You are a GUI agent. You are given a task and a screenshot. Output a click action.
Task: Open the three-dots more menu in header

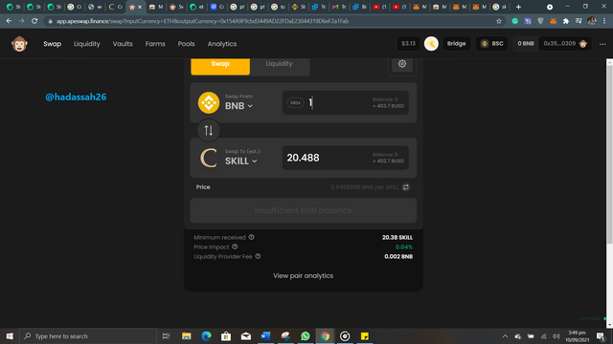pyautogui.click(x=602, y=44)
